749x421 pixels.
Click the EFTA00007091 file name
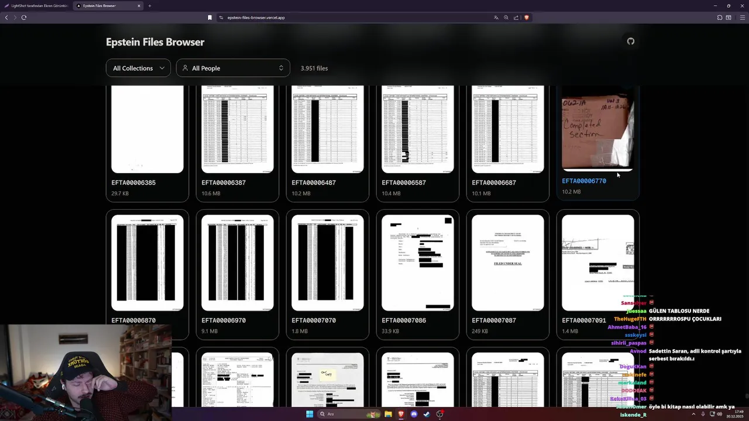coord(584,321)
